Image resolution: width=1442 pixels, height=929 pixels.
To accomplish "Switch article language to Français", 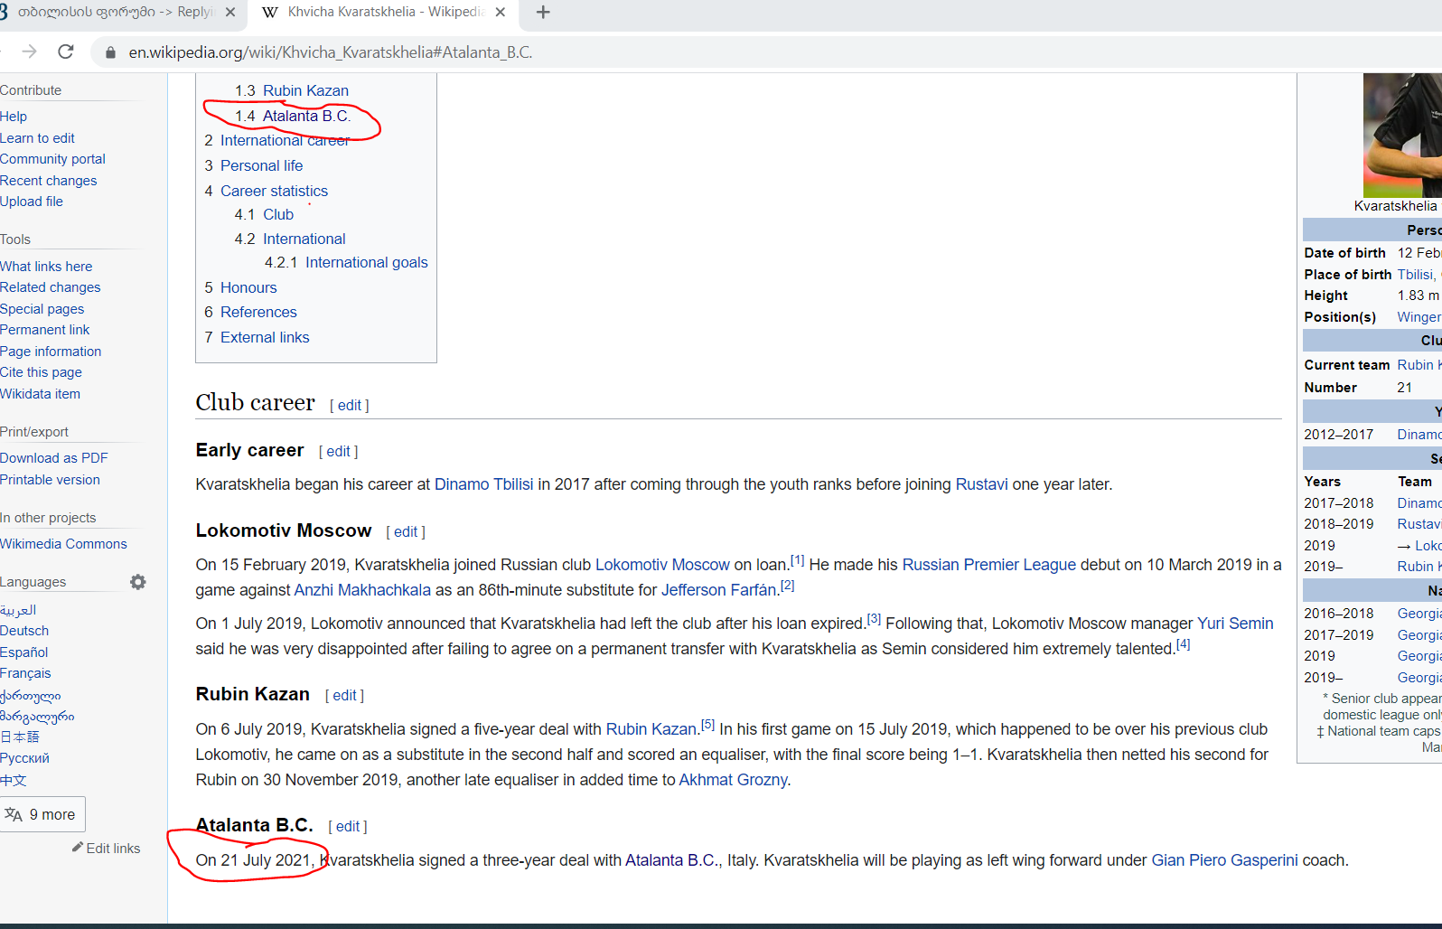I will coord(25,673).
